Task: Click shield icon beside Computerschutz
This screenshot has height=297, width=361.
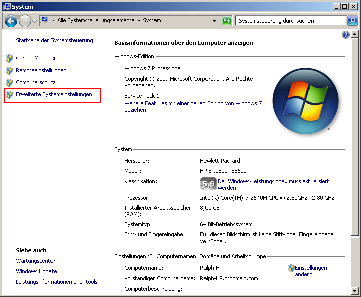Action: 9,83
